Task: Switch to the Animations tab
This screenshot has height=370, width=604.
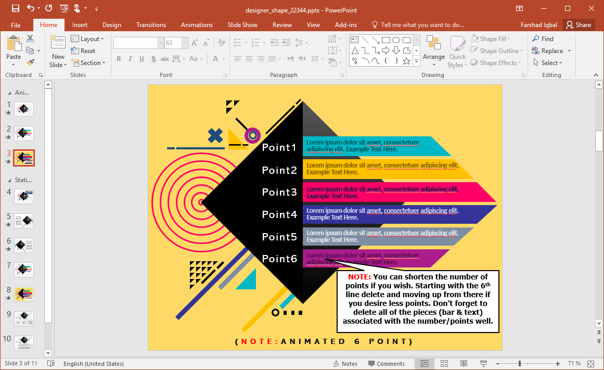Action: (197, 25)
